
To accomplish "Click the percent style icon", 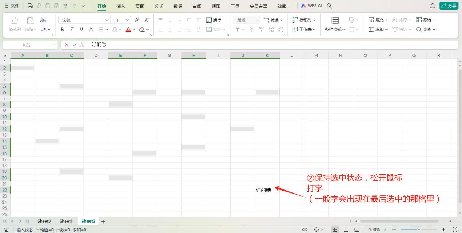I will click(x=252, y=30).
